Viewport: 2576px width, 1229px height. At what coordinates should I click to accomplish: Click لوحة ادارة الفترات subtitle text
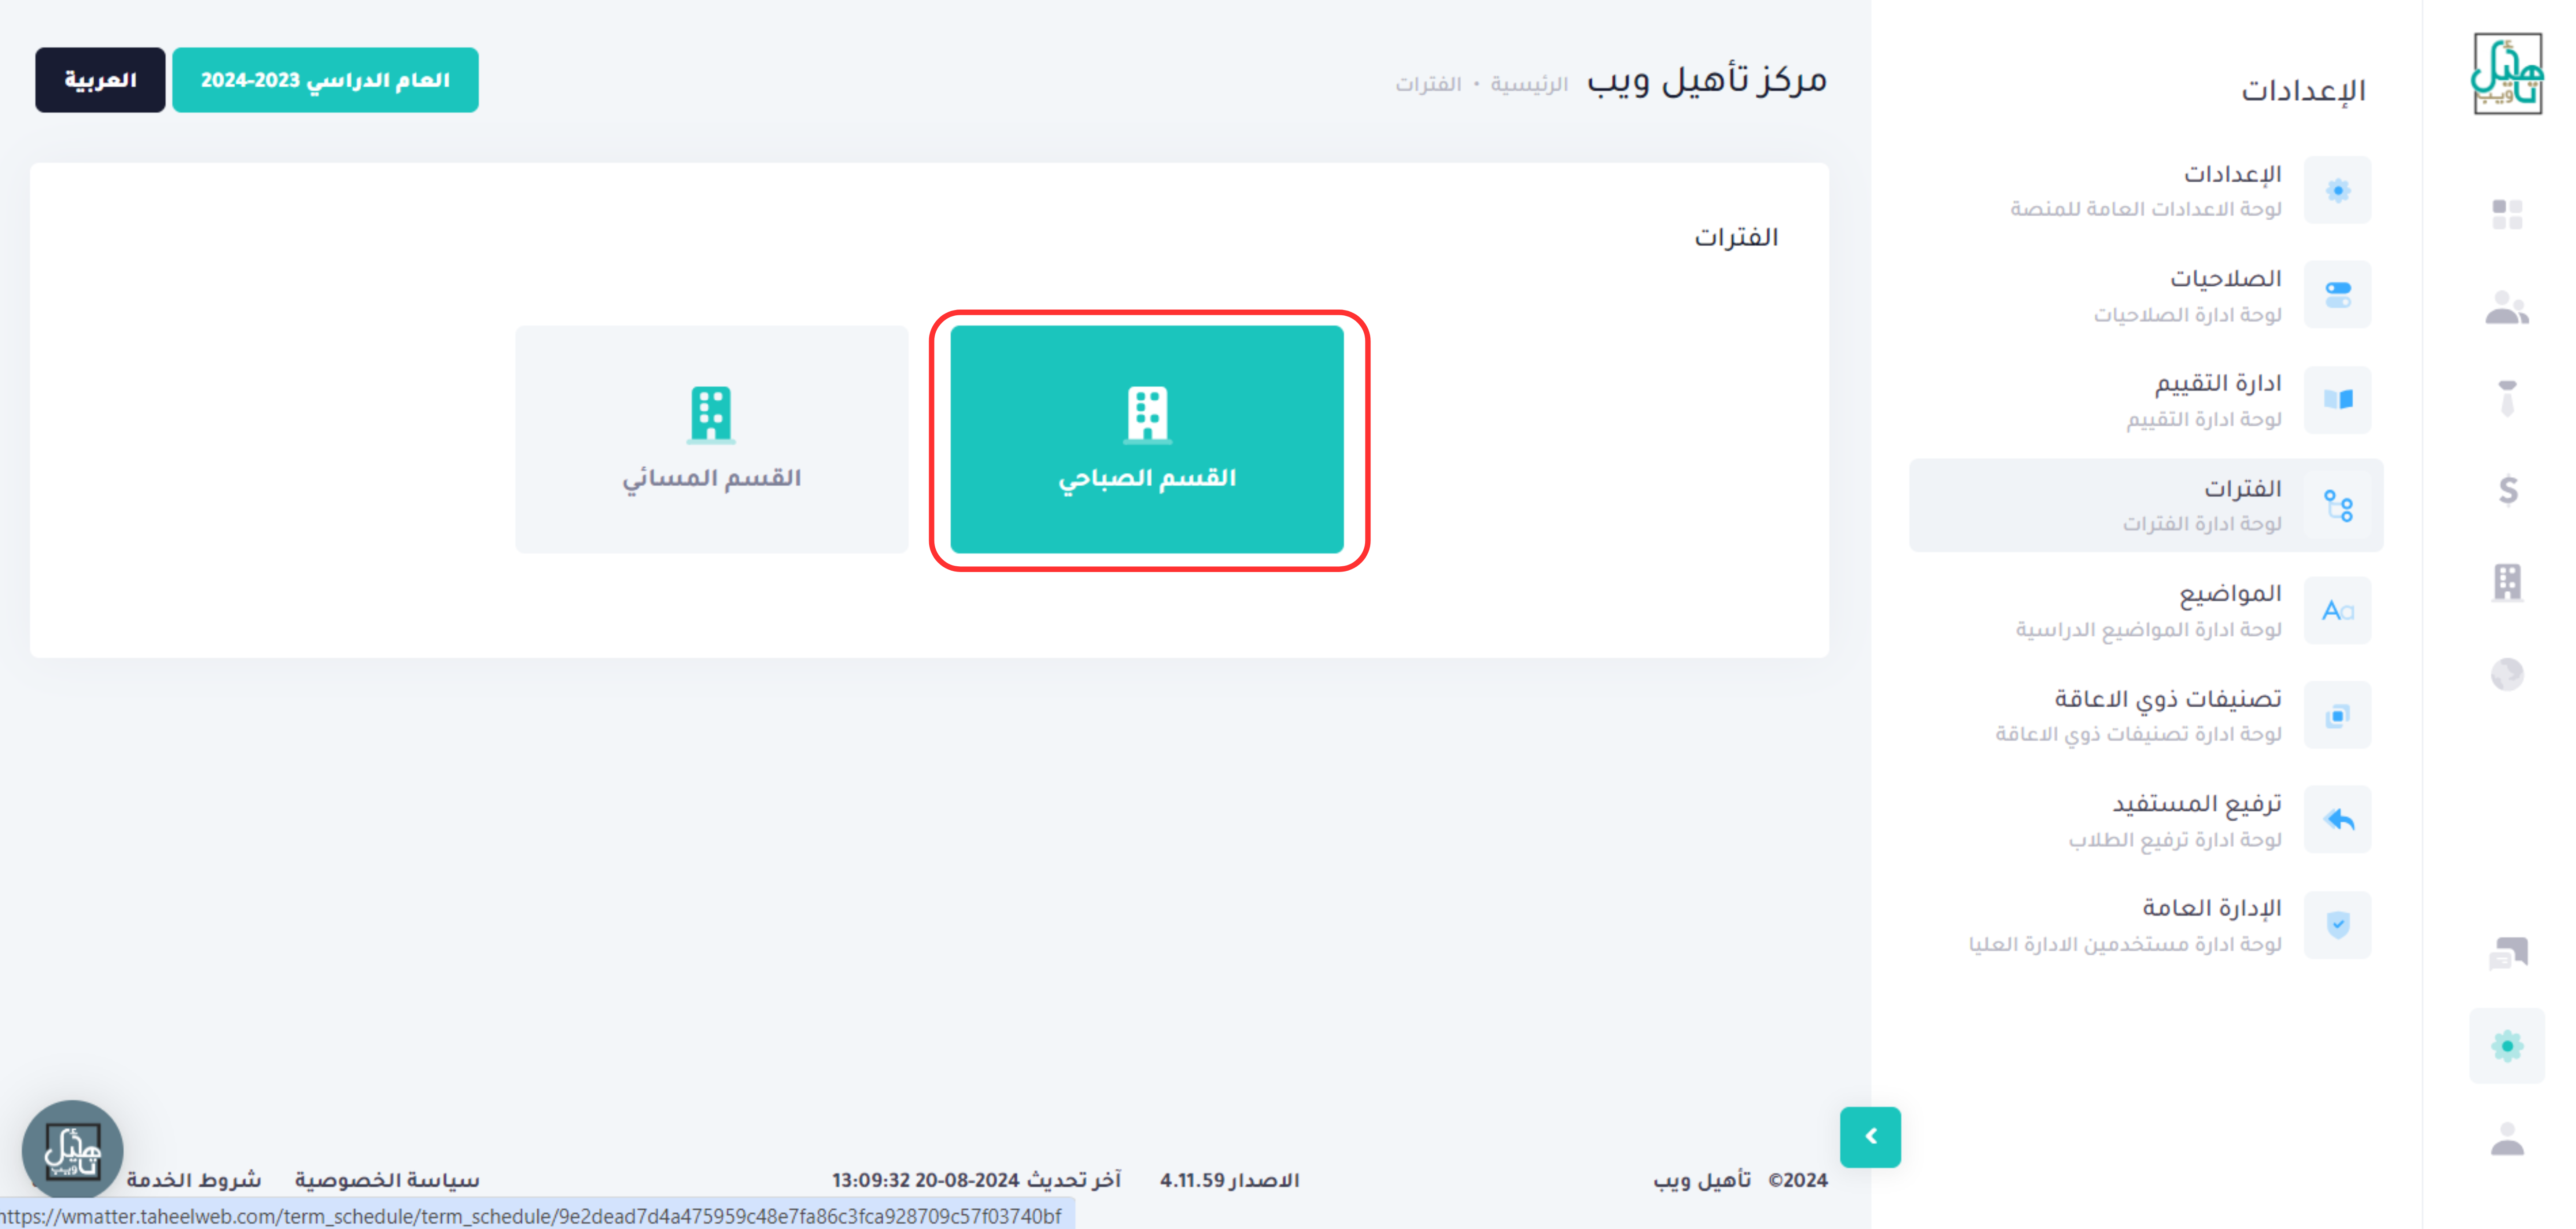pyautogui.click(x=2202, y=524)
